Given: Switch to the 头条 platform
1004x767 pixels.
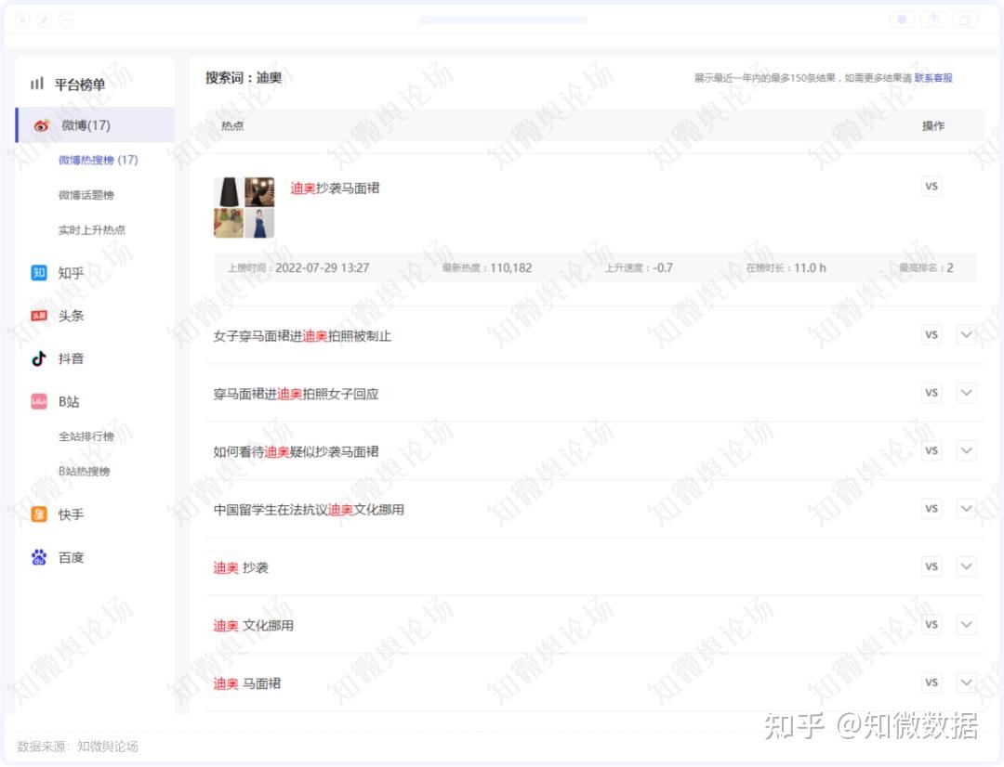Looking at the screenshot, I should pos(71,316).
